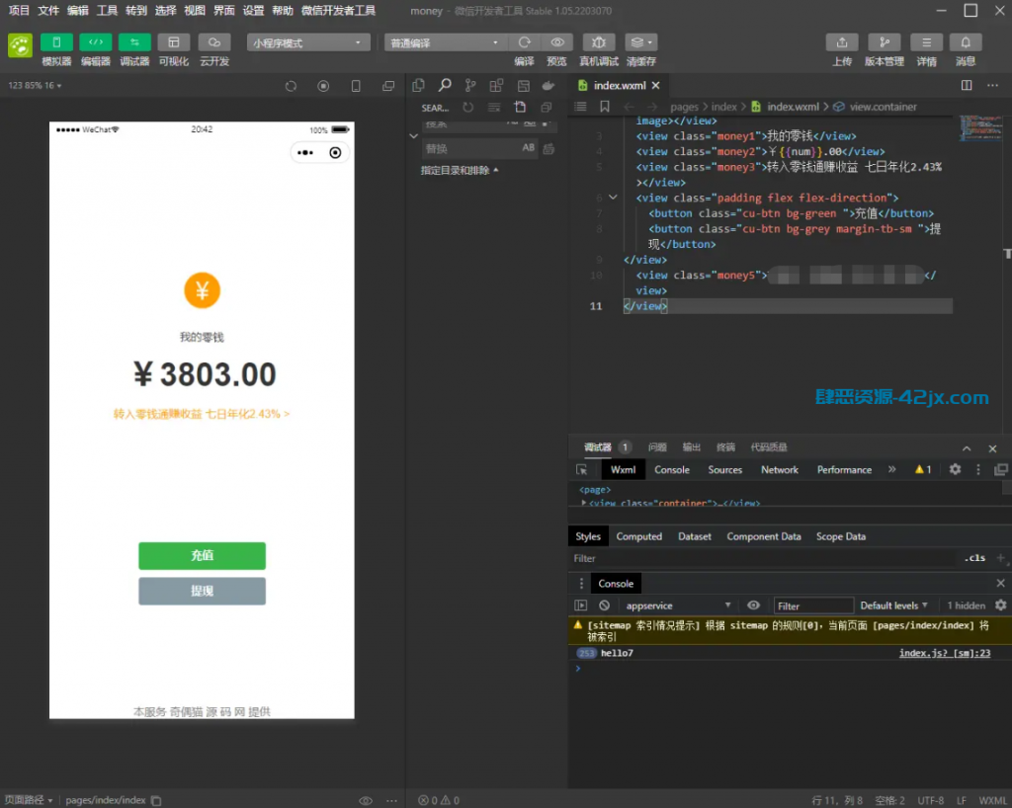The width and height of the screenshot is (1012, 808).
Task: Tap the 提现 grey button
Action: pyautogui.click(x=202, y=591)
